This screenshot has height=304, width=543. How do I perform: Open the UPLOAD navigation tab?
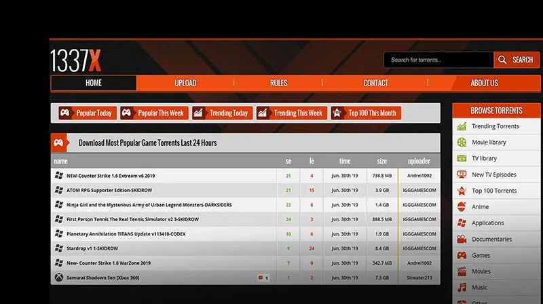[185, 83]
